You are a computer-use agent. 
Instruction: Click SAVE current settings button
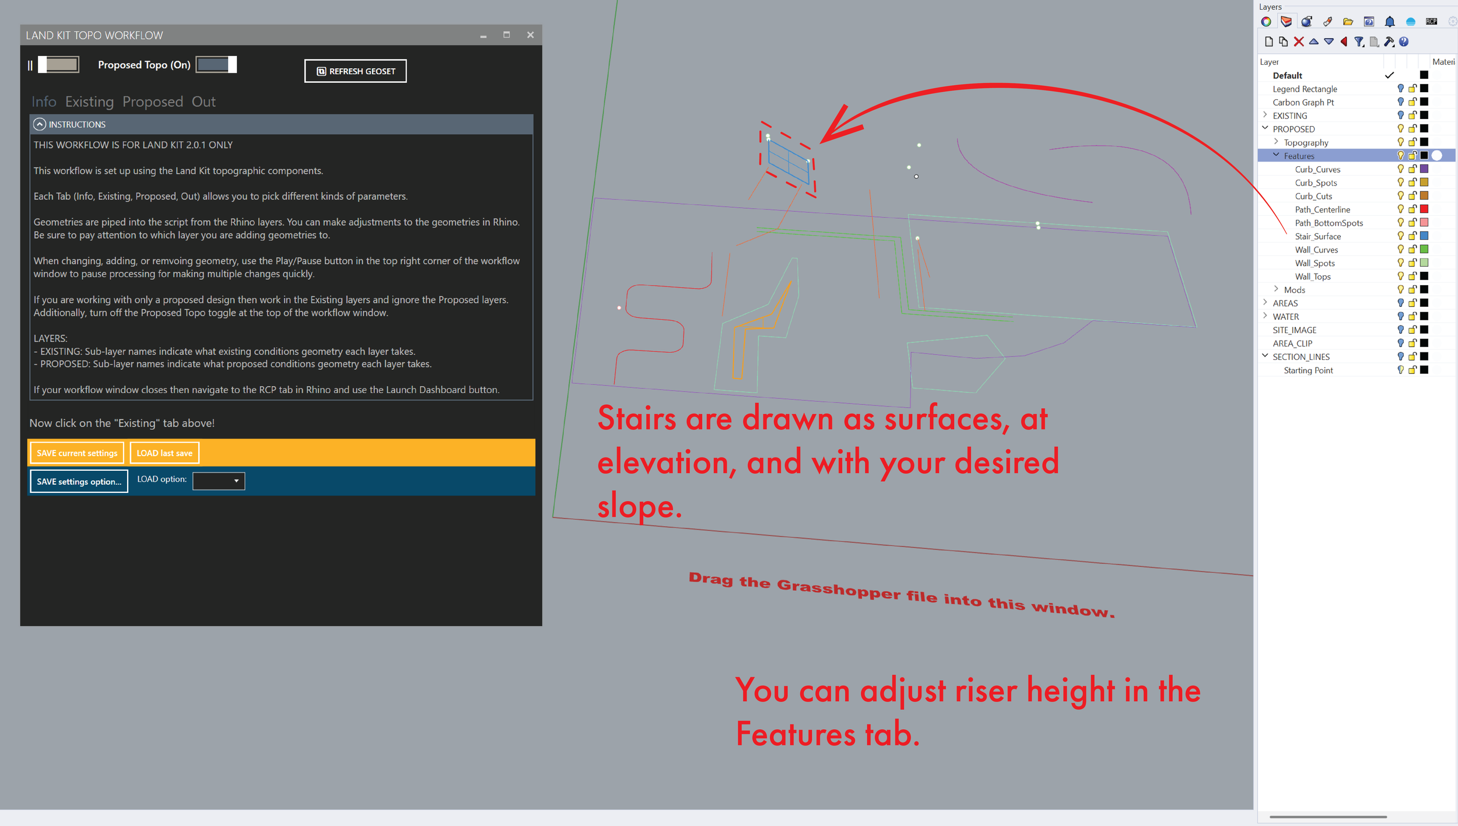[x=76, y=453]
